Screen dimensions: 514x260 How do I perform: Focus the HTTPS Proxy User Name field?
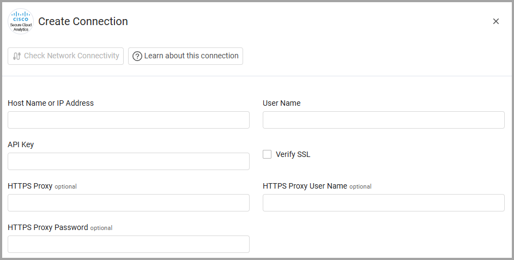[383, 203]
